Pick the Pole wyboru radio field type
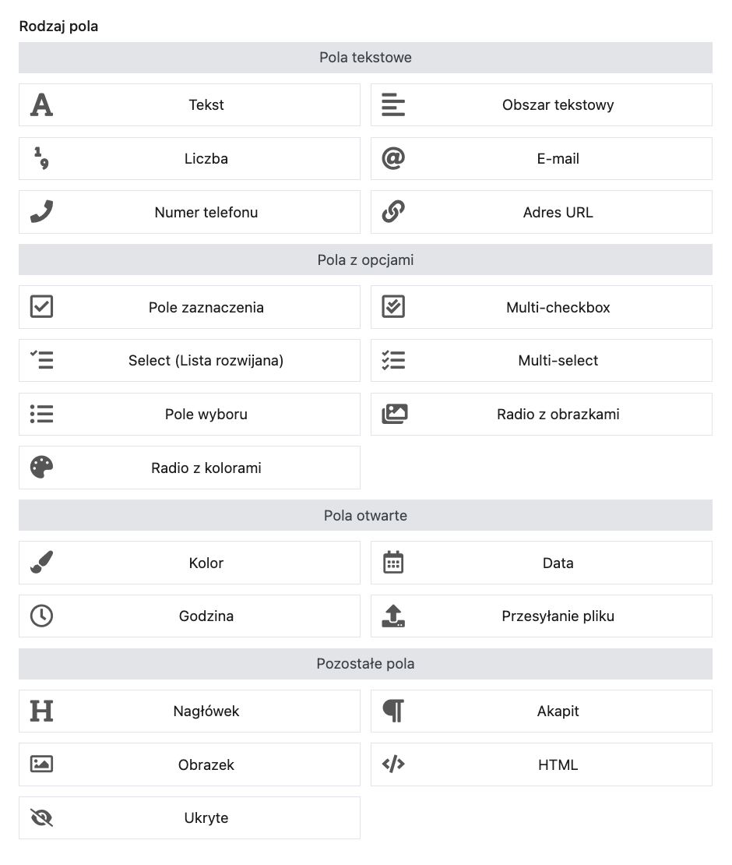 pyautogui.click(x=206, y=414)
